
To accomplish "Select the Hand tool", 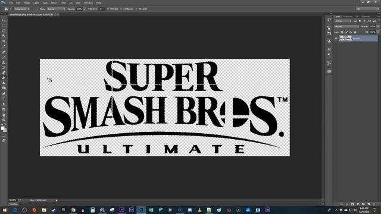I will (x=4, y=115).
